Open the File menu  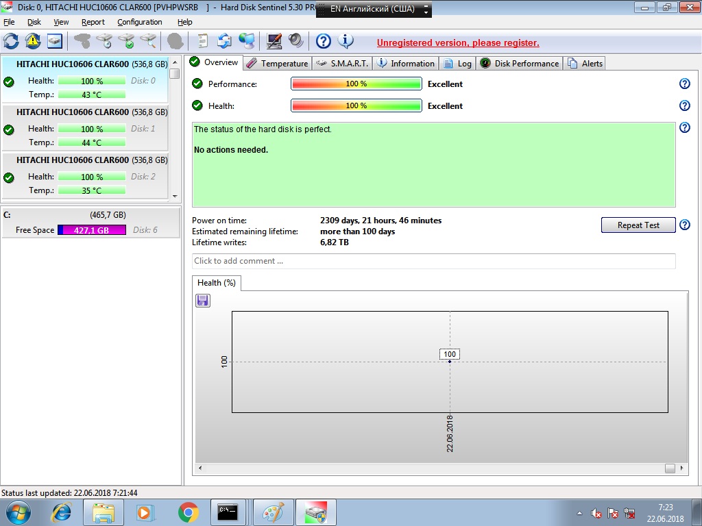(9, 22)
